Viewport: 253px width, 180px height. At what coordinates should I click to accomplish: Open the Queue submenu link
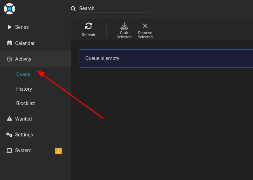[x=23, y=74]
